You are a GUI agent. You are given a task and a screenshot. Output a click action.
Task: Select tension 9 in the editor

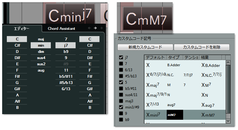(66, 58)
